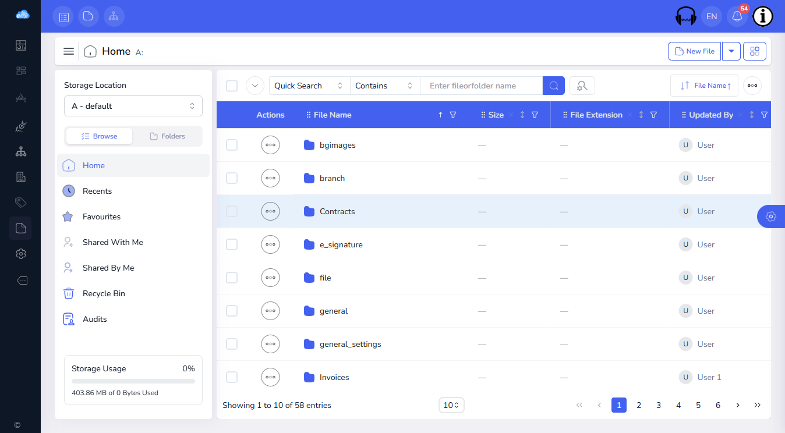Check the branch row checkbox
The image size is (785, 433).
tap(232, 178)
